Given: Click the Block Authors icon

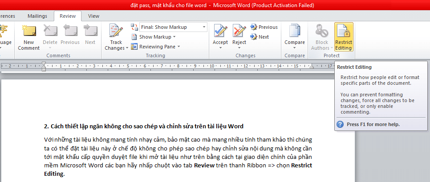Looking at the screenshot, I should 321,31.
